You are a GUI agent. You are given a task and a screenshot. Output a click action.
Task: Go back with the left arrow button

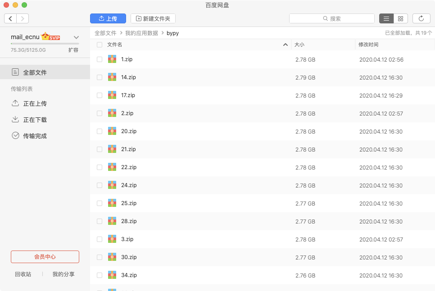[10, 18]
